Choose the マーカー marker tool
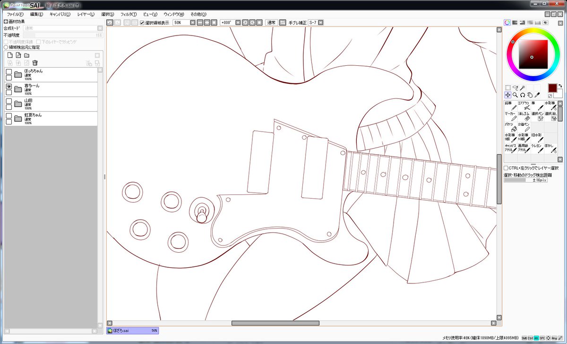Viewport: 567px width, 344px height. coord(510,116)
